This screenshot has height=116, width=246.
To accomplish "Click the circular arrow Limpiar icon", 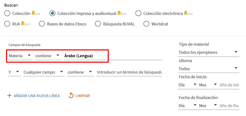I will pyautogui.click(x=71, y=96).
